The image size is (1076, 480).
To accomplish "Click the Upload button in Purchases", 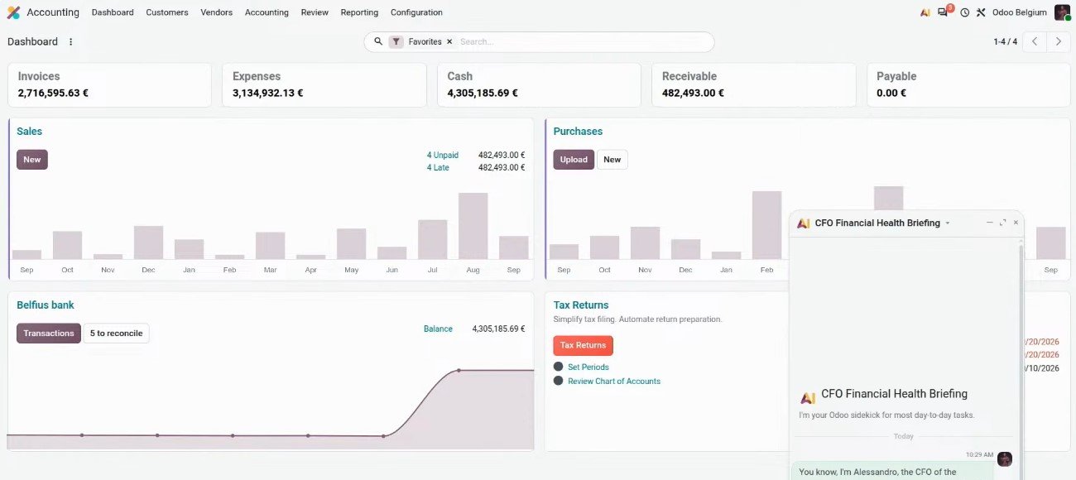I will [574, 160].
